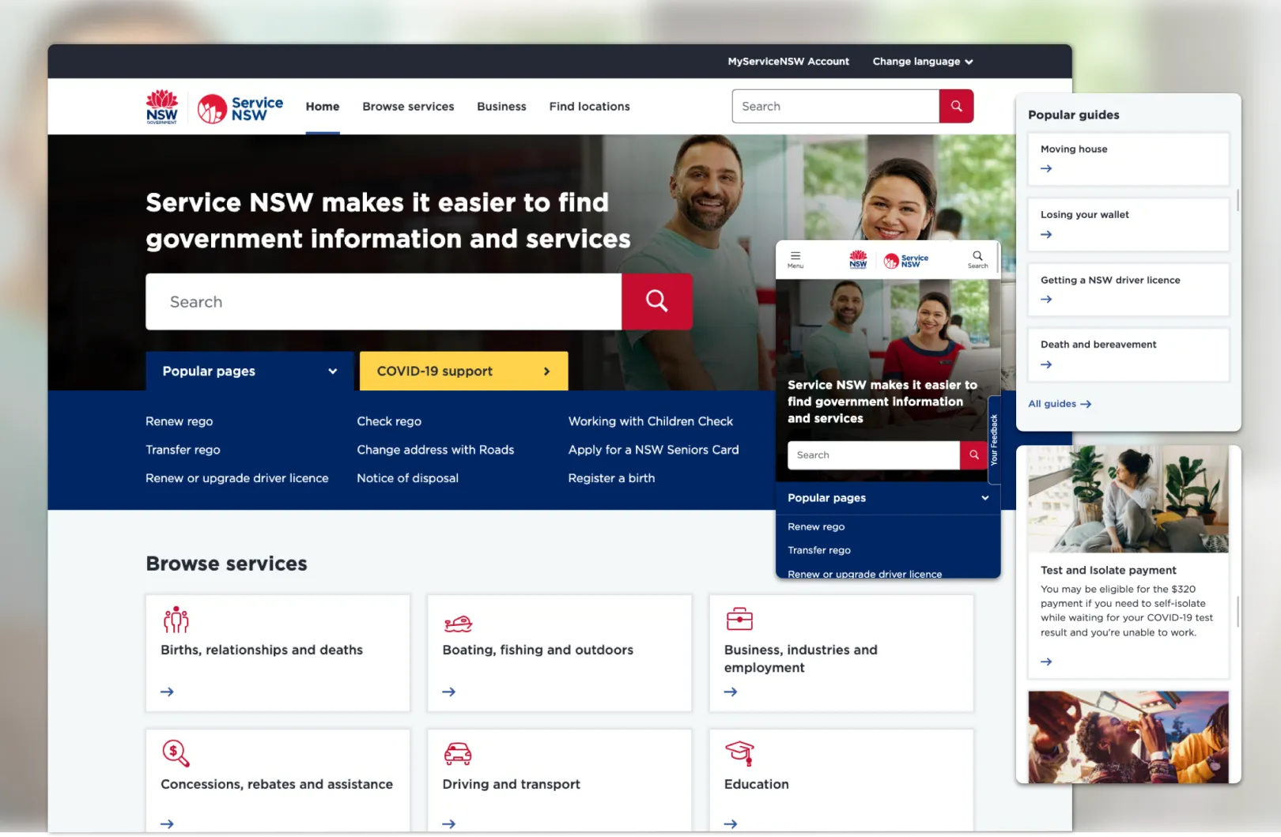The image size is (1281, 837).
Task: Click the briefcase icon for Business, industries and employment
Action: pyautogui.click(x=739, y=620)
